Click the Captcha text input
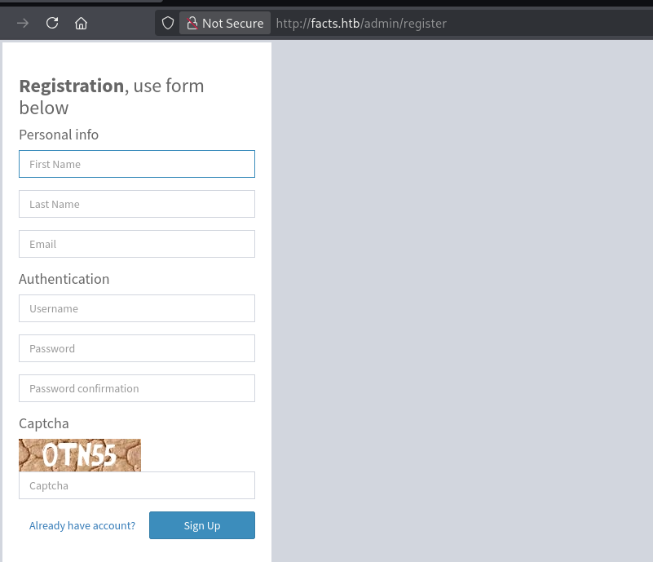The width and height of the screenshot is (653, 562). (x=137, y=485)
